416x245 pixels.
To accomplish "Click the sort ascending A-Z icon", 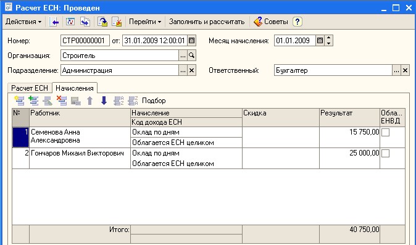I will [119, 101].
